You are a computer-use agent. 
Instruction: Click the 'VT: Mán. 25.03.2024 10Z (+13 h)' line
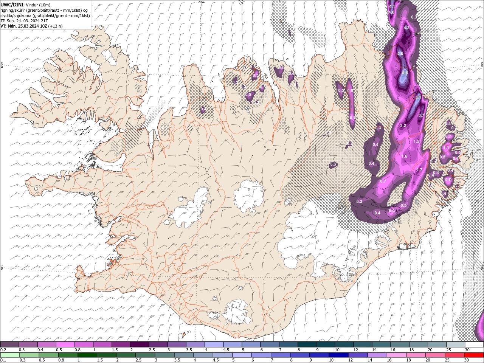point(32,26)
